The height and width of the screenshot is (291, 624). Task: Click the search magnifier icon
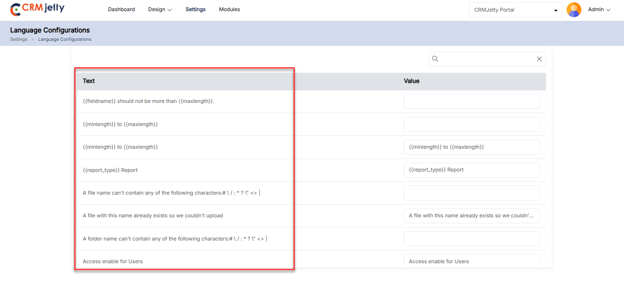(x=435, y=59)
